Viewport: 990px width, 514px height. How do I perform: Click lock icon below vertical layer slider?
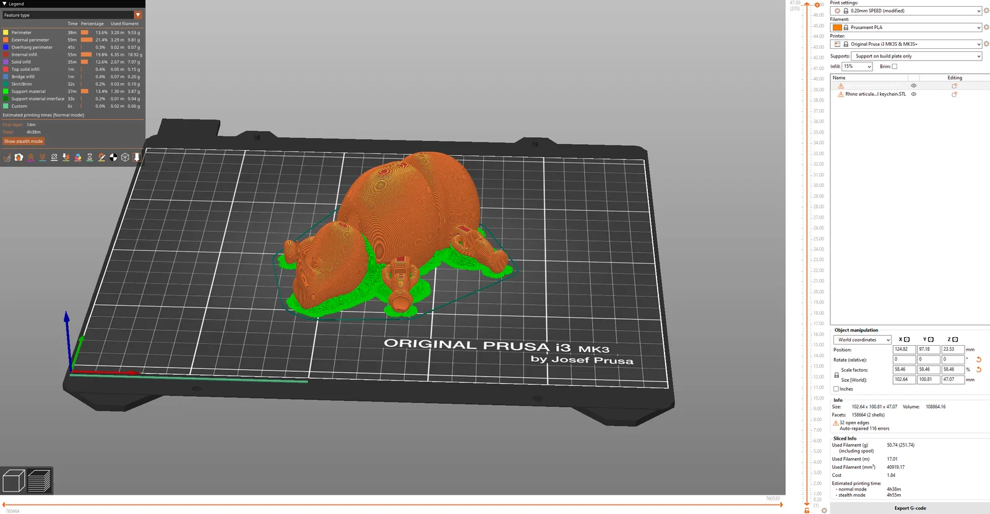pos(807,510)
